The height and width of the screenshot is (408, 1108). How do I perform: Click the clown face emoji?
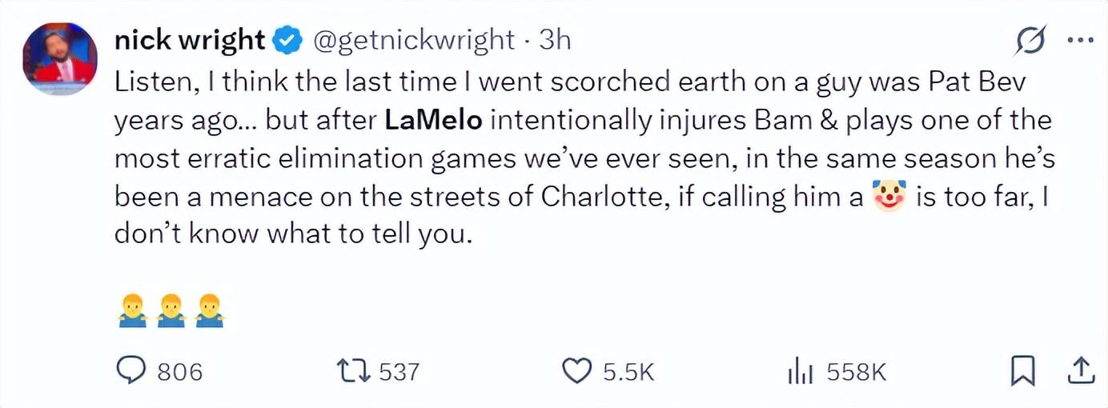pos(889,196)
